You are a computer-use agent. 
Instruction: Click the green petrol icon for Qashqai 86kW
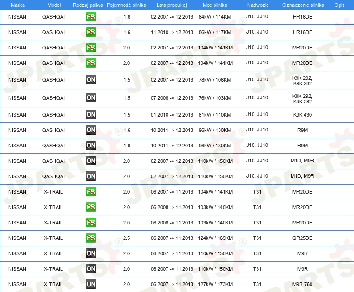click(91, 32)
